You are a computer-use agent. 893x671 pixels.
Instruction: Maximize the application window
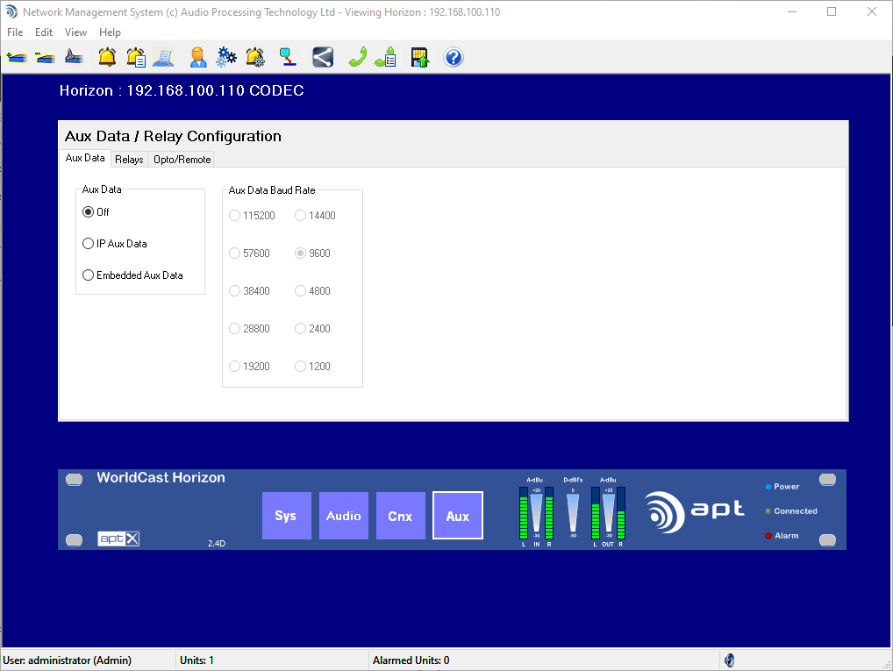pyautogui.click(x=832, y=12)
